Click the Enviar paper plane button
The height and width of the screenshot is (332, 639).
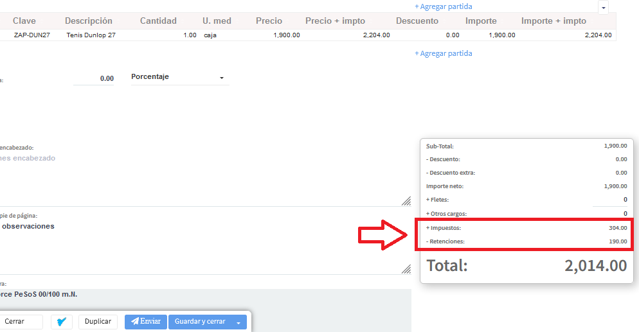[x=146, y=322]
